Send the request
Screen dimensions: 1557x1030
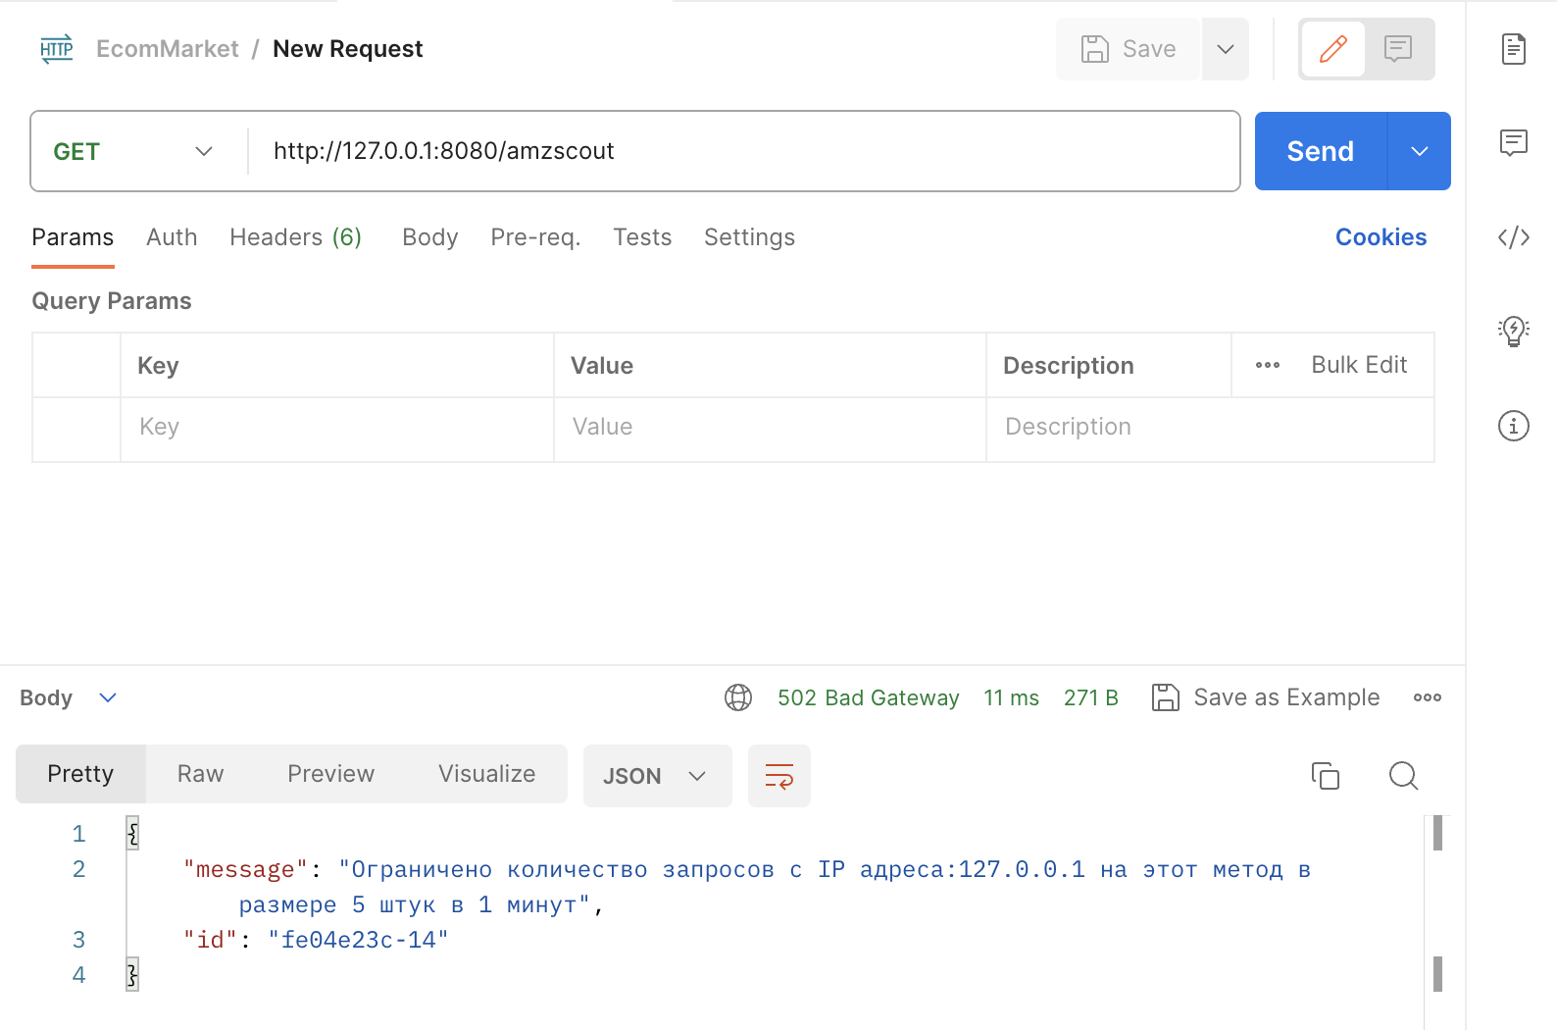(1321, 151)
